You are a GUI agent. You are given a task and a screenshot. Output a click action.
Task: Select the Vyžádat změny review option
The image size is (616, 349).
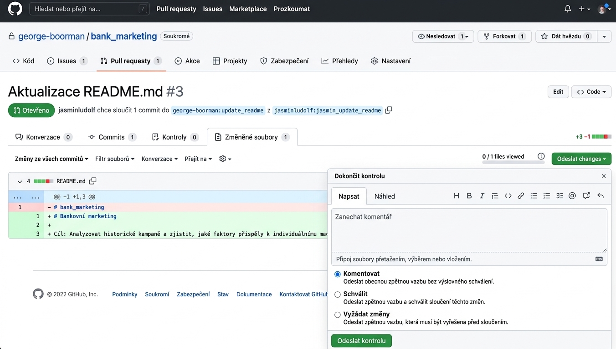338,314
